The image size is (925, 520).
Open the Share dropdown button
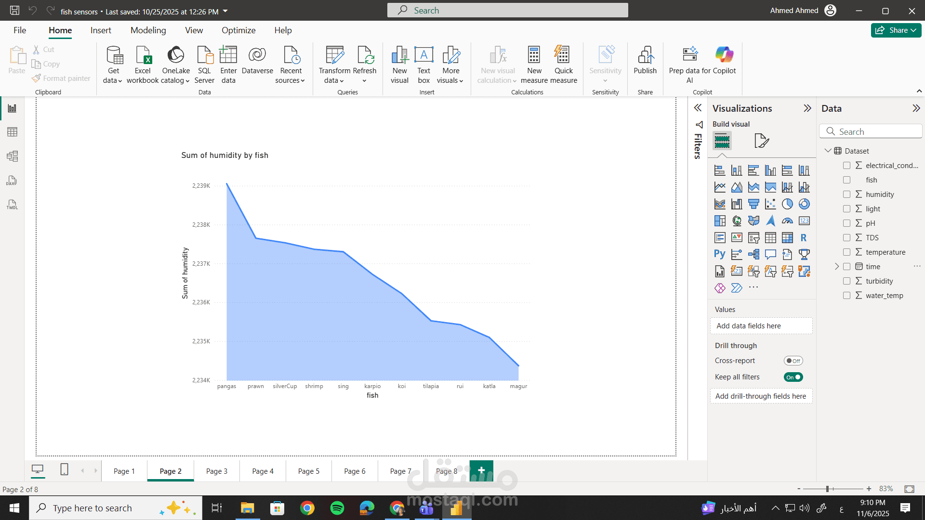tap(896, 30)
